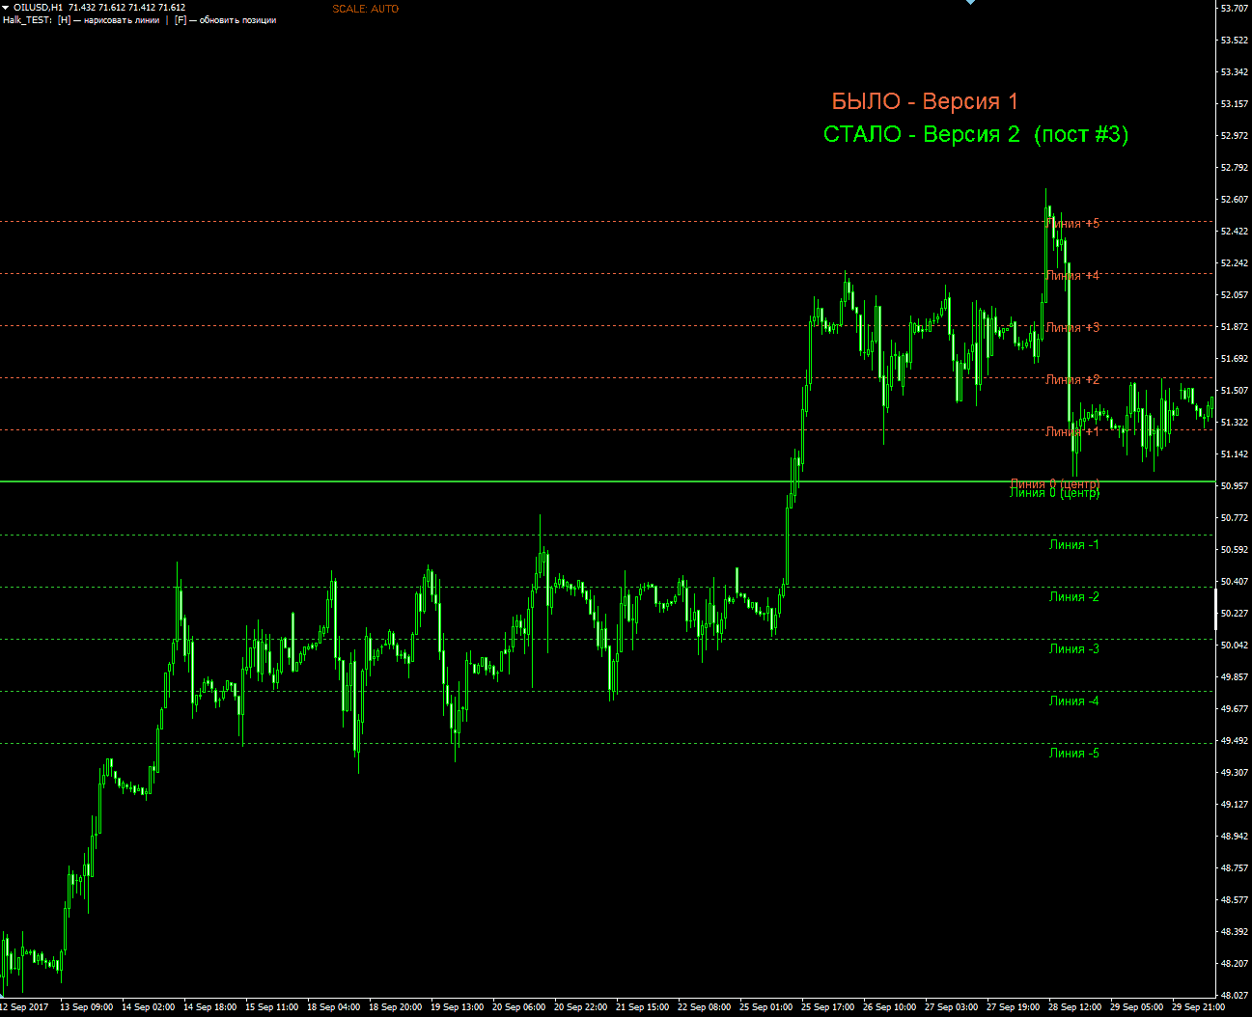Image resolution: width=1252 pixels, height=1017 pixels.
Task: Select the Линия -1 label
Action: coord(1074,545)
